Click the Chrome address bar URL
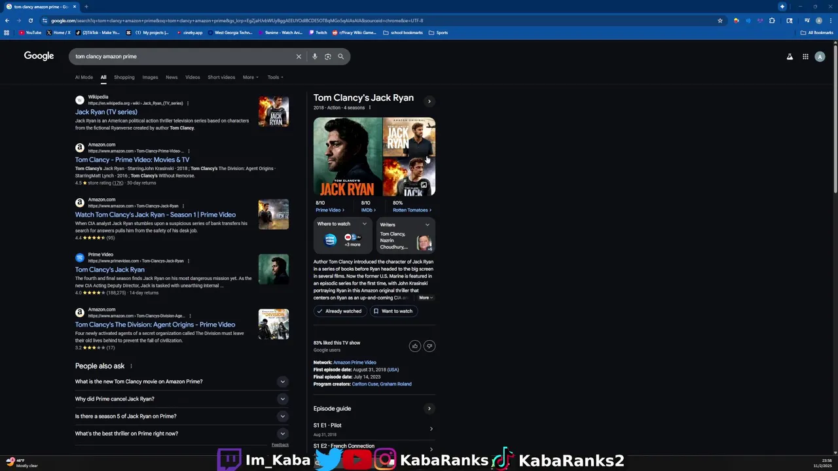 tap(237, 20)
